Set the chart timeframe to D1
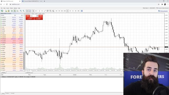This screenshot has width=169, height=95. [73, 11]
